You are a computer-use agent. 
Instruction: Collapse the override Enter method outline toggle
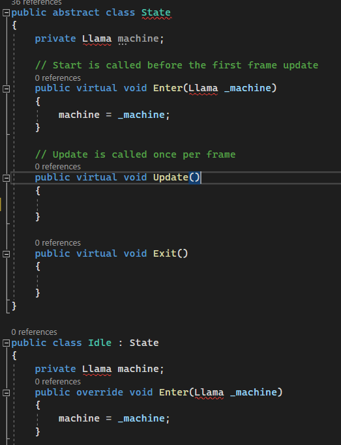point(7,393)
